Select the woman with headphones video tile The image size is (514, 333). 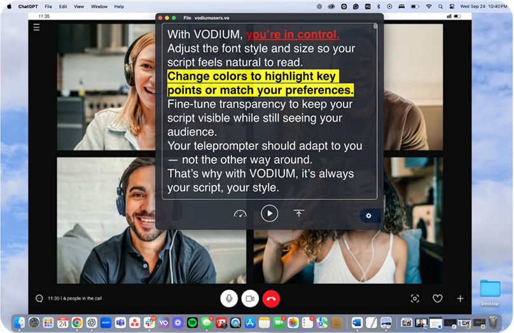tap(106, 87)
